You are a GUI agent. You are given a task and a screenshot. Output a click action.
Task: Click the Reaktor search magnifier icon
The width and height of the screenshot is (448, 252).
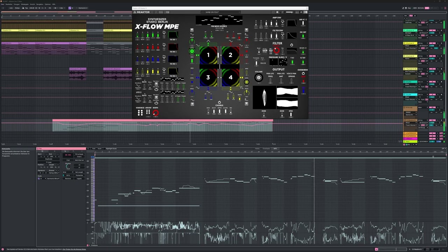(156, 12)
